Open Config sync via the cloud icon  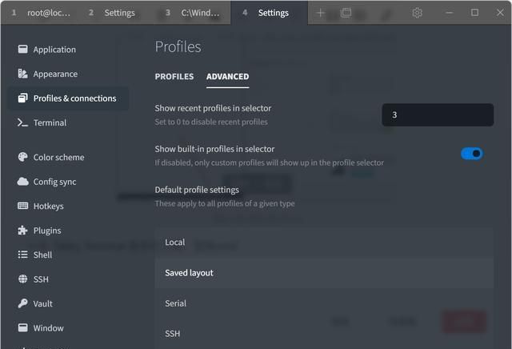point(23,182)
